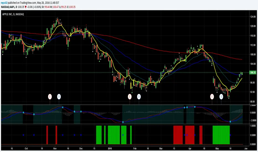
Task: Click the 88.00 price axis label
Action: click(253, 101)
